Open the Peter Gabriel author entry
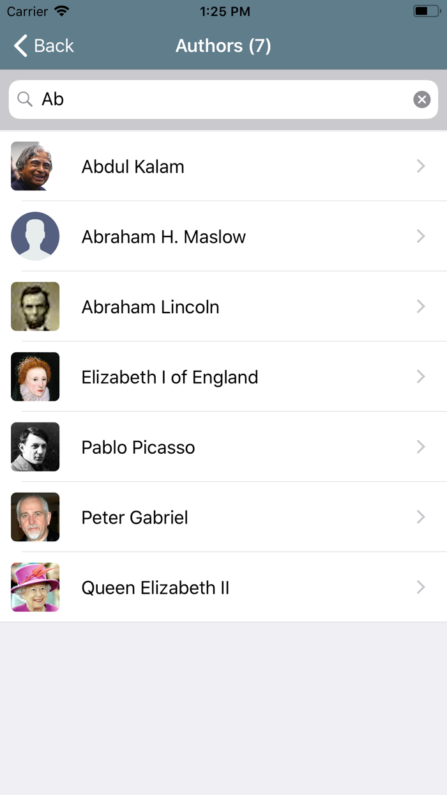 135,518
